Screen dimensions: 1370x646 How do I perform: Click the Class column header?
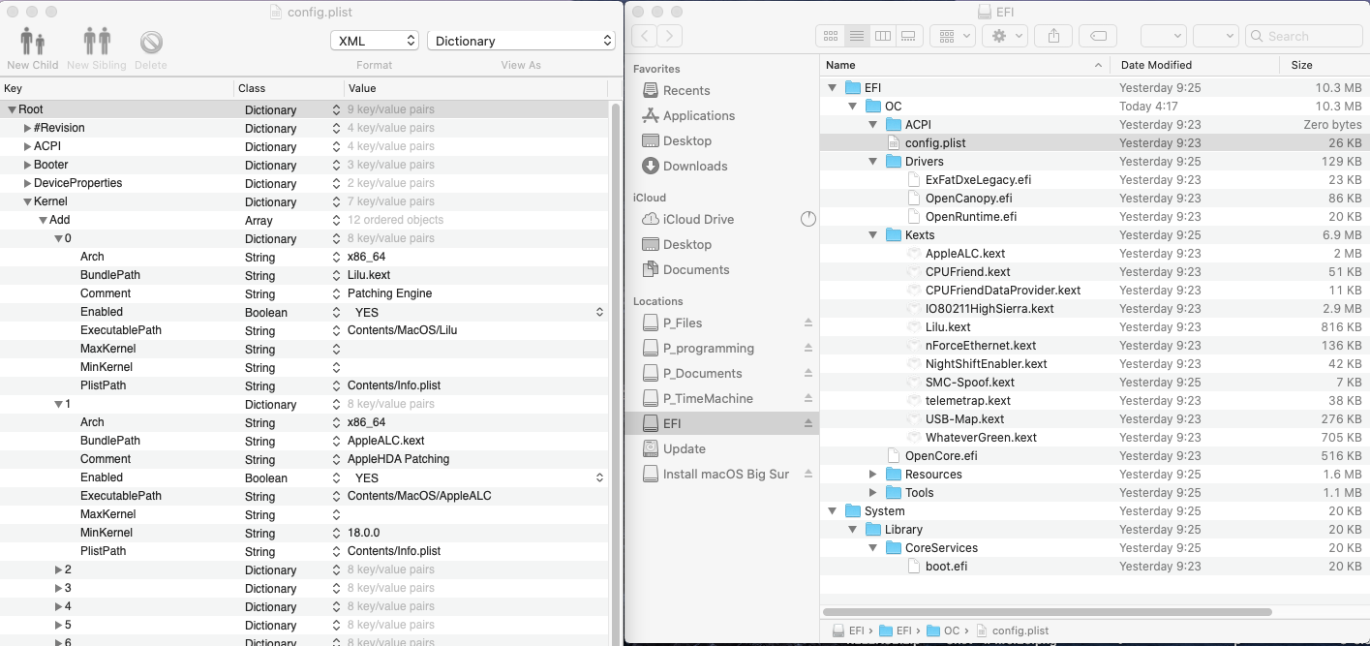click(x=289, y=88)
